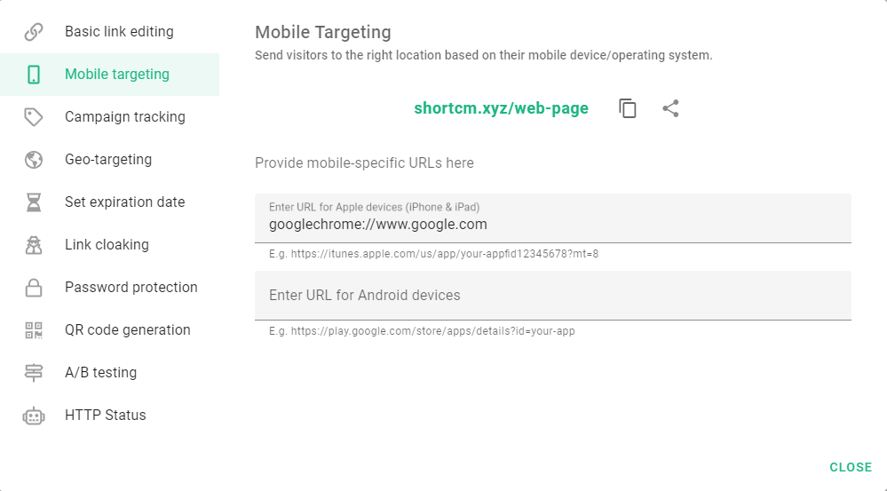Focus the Apple devices URL field
This screenshot has height=491, width=887.
[552, 225]
